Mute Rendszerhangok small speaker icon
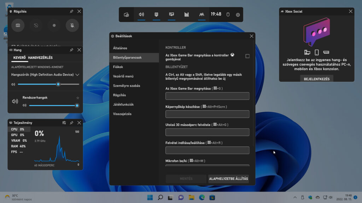 [x=24, y=105]
